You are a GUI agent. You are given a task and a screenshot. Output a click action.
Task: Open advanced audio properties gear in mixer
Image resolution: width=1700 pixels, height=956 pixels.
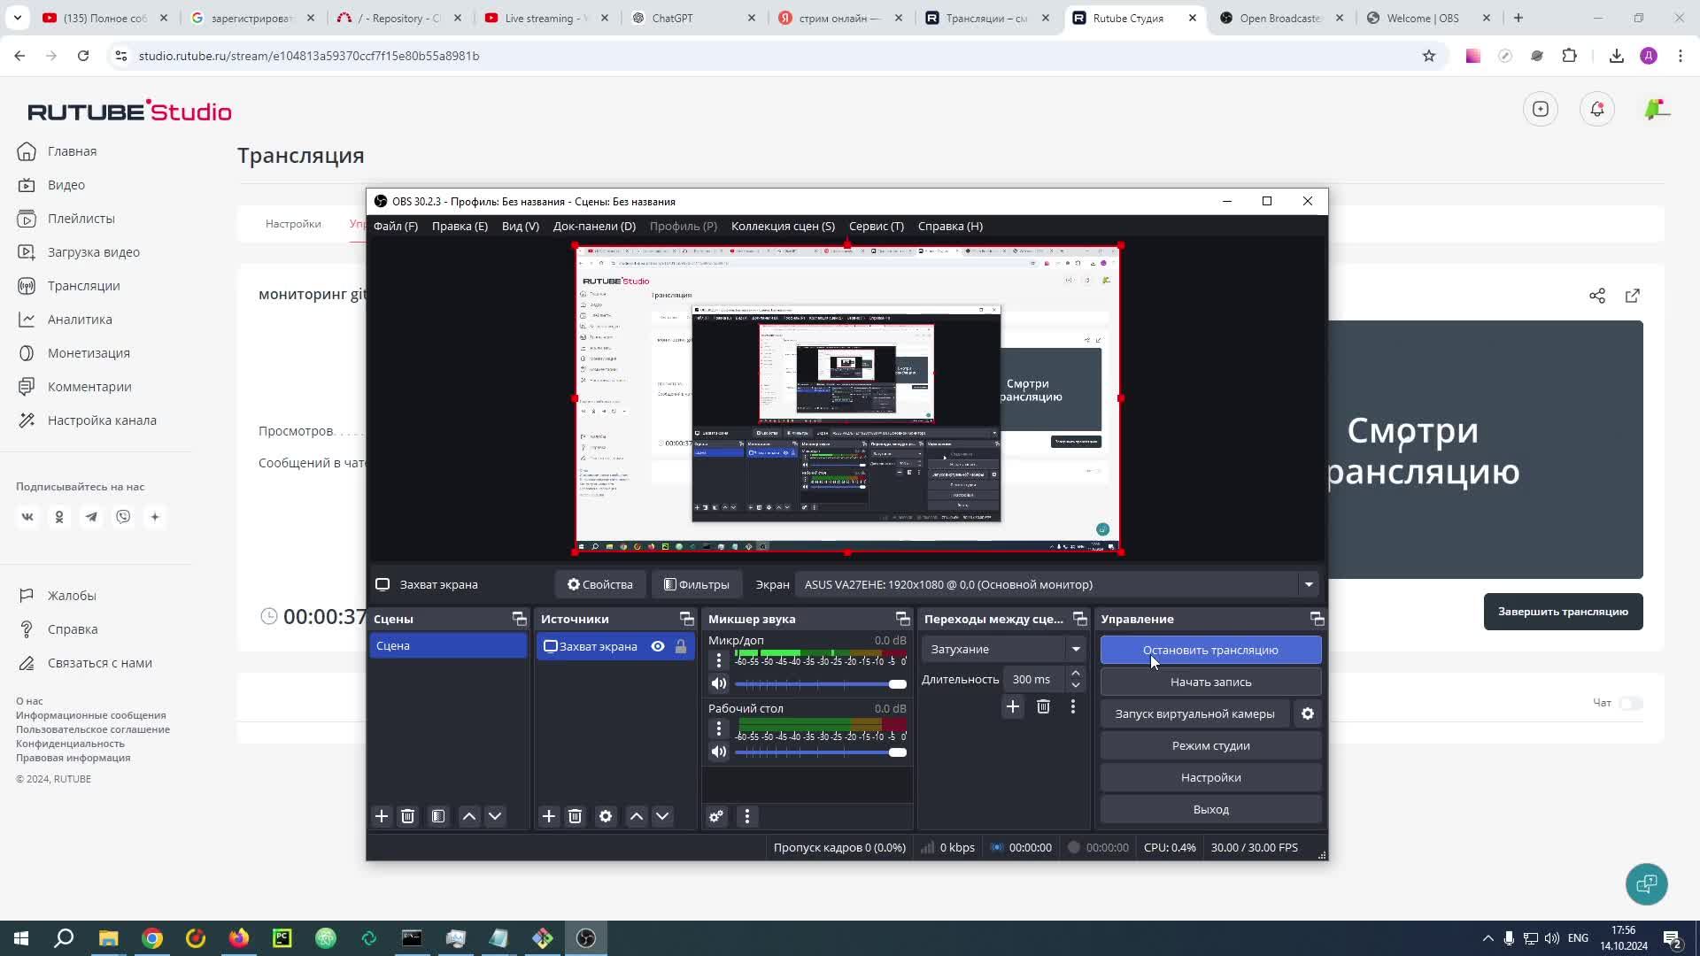pos(715,816)
